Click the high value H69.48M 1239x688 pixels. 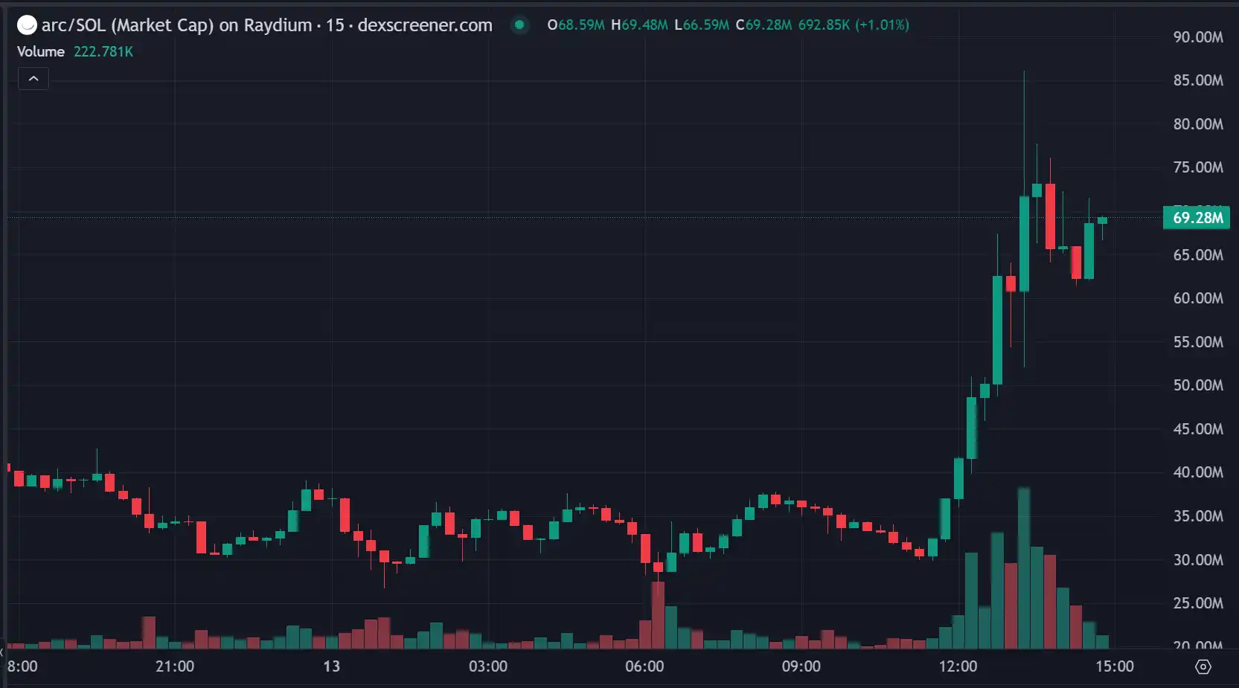point(639,25)
